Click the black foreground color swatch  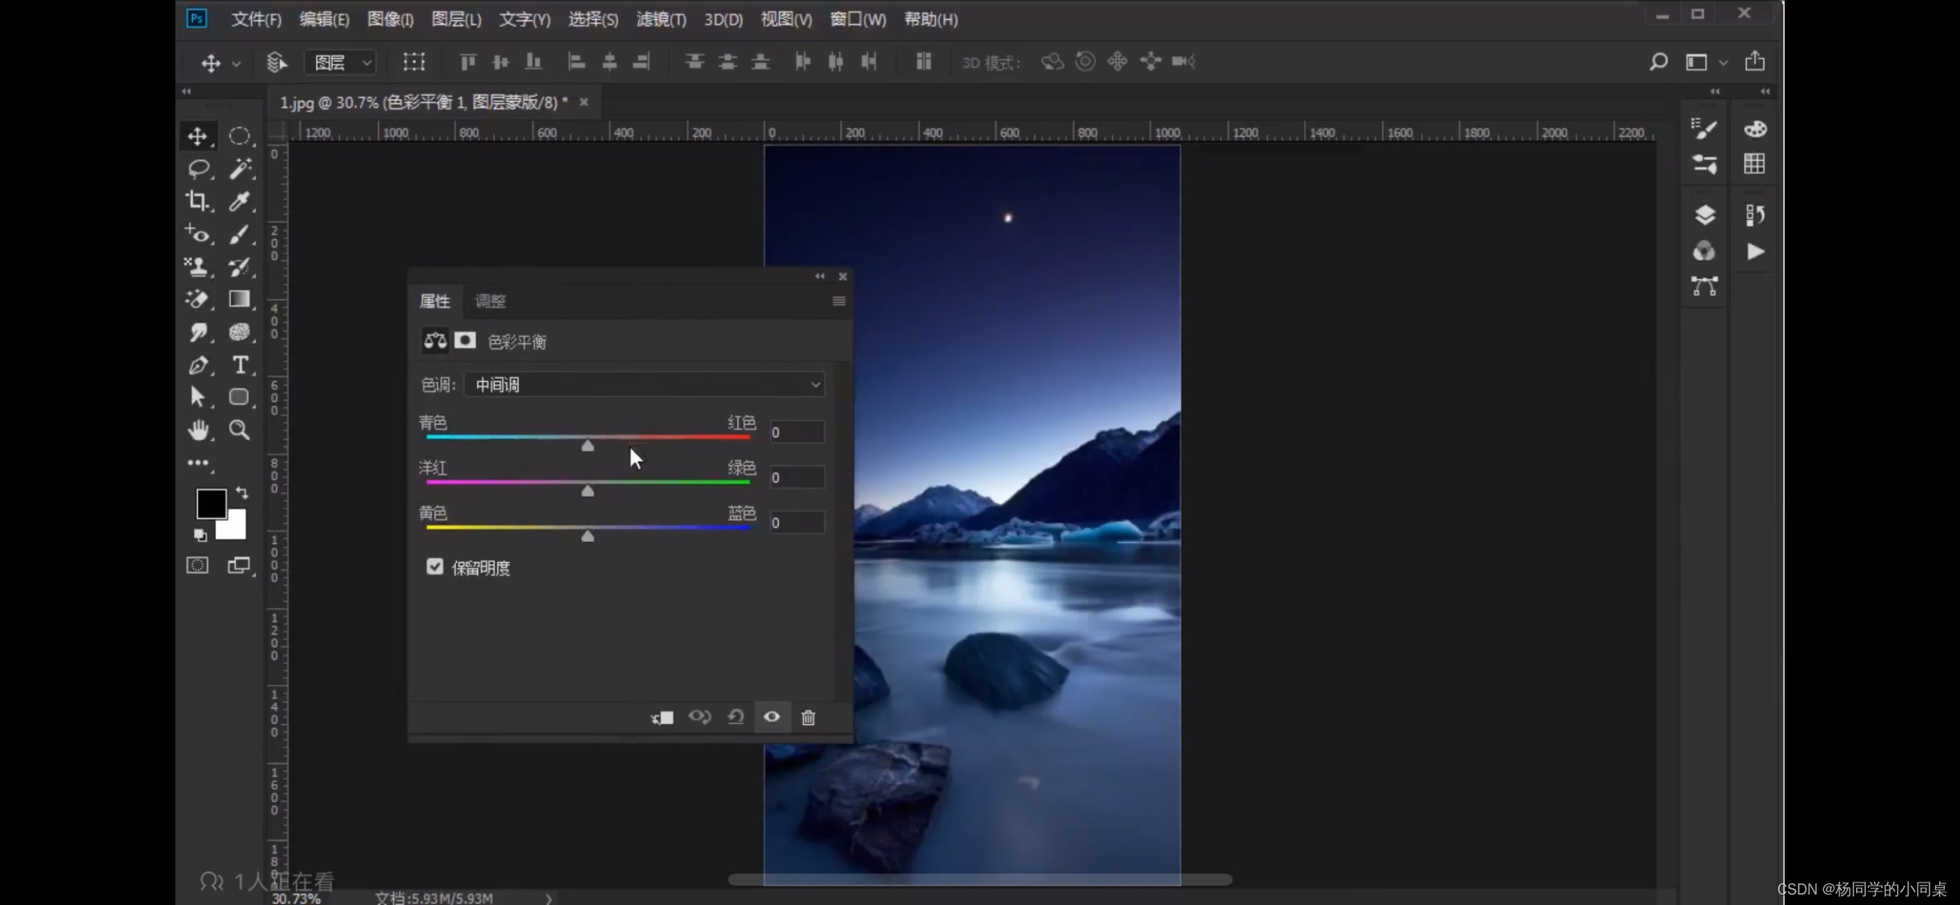210,504
